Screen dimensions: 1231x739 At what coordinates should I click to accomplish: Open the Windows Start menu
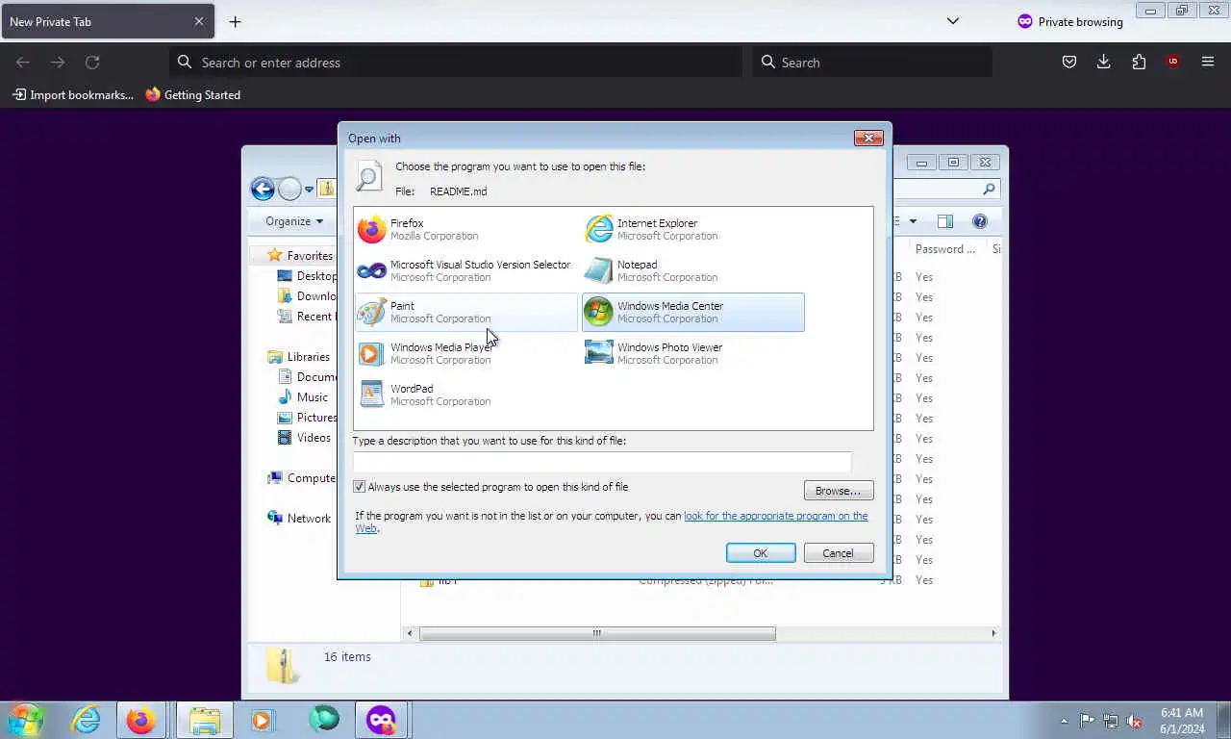pyautogui.click(x=26, y=719)
